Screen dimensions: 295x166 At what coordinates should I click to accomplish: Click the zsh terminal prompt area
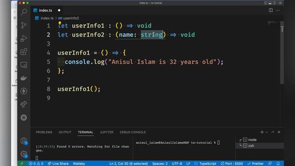177,142
